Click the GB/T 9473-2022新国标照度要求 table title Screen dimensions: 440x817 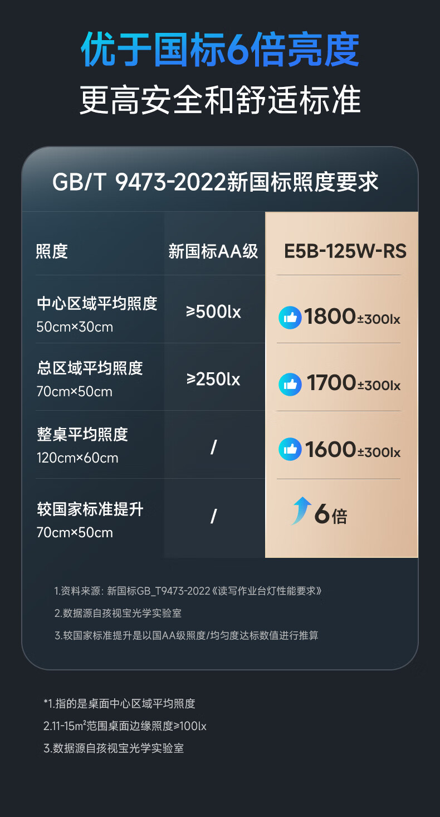coord(215,182)
